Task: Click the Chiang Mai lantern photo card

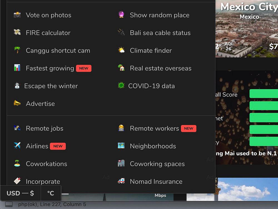Action: tap(247, 118)
